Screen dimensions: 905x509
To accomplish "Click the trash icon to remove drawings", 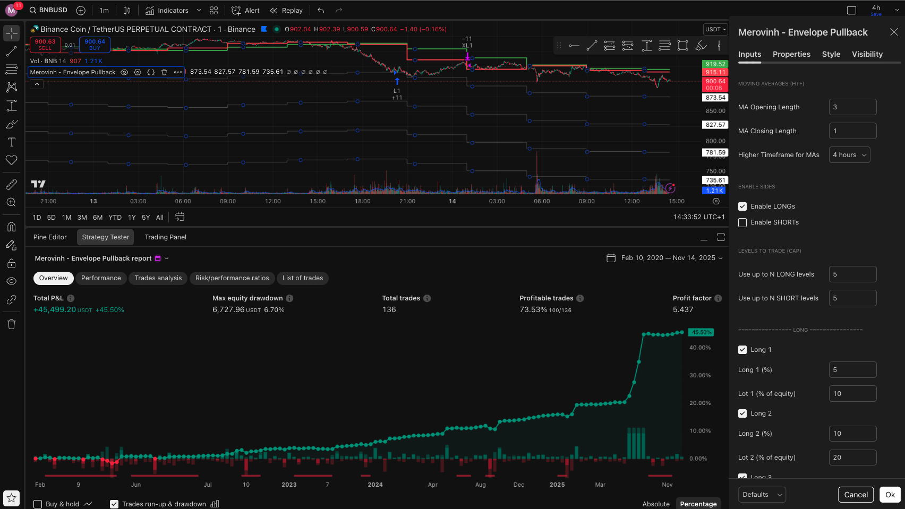I will (11, 324).
